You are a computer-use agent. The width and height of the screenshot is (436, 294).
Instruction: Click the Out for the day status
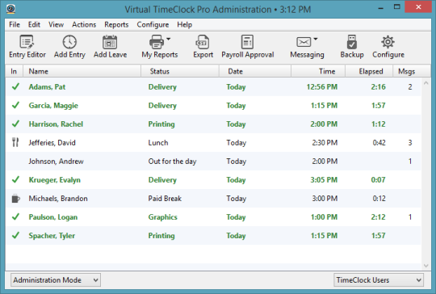tap(172, 162)
